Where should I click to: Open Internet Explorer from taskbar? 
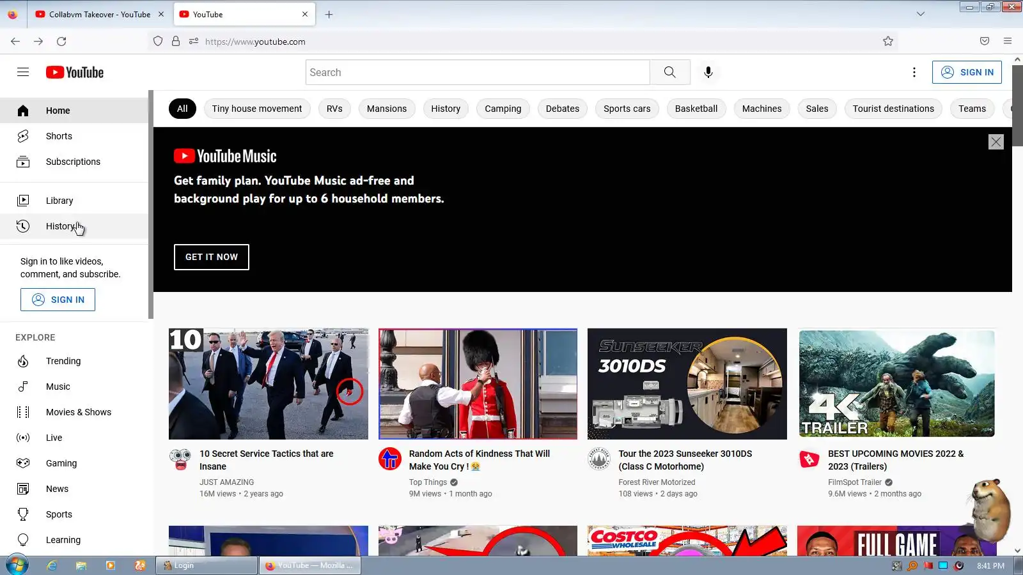click(x=52, y=565)
